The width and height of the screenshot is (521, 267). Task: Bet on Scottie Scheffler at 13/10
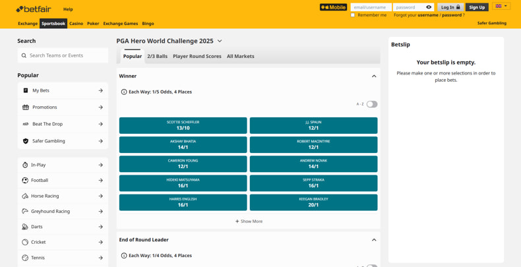[183, 125]
